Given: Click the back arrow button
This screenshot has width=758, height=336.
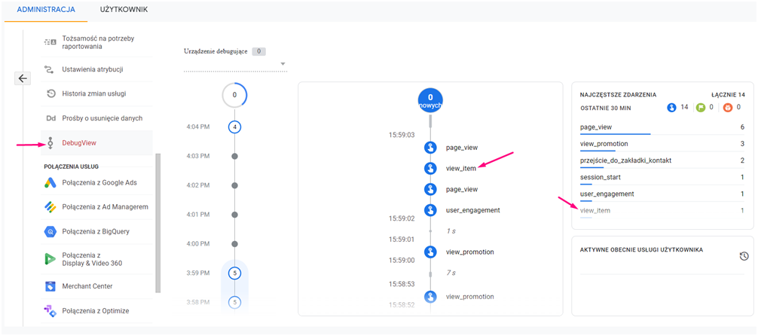Looking at the screenshot, I should 23,78.
